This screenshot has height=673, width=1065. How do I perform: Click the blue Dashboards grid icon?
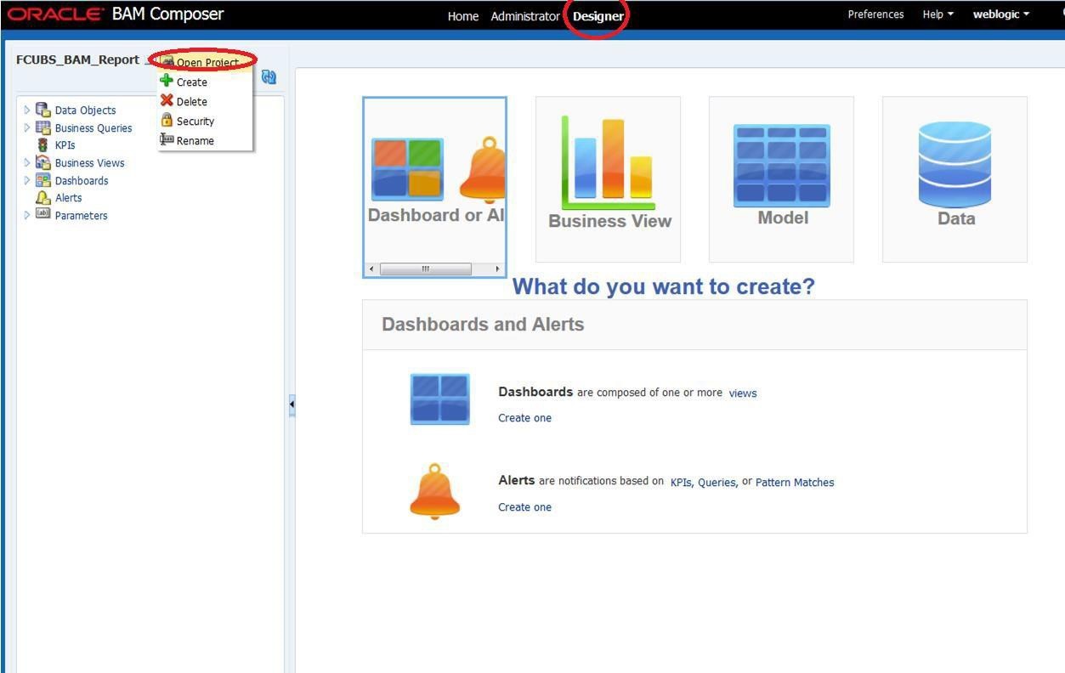tap(439, 399)
